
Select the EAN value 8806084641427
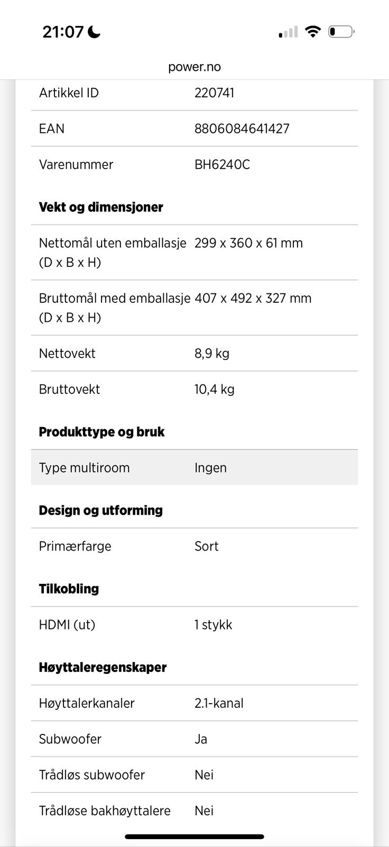[x=242, y=129]
